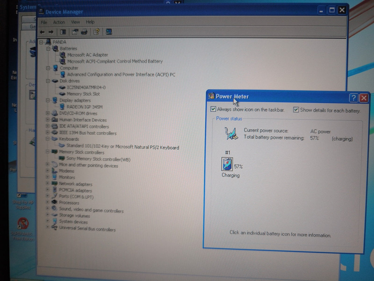Select Advanced Configuration and Power Interface (ACPI) PC
This screenshot has width=374, height=281.
point(121,75)
